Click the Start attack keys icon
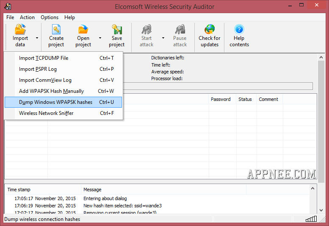Image resolution: width=329 pixels, height=226 pixels. [147, 29]
